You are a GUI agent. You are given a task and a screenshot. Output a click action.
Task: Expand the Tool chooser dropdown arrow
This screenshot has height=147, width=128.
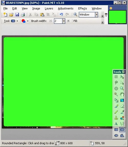point(17,21)
